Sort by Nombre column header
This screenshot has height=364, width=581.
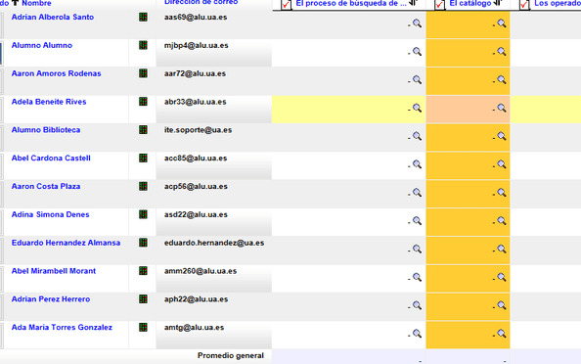36,3
